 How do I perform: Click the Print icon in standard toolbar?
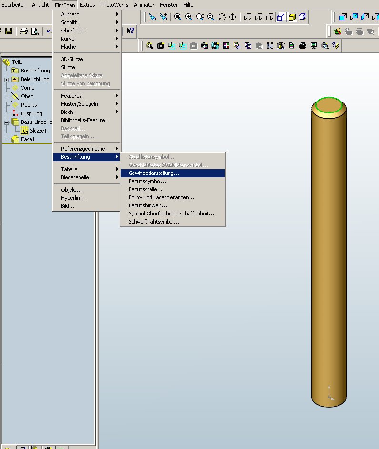24,31
